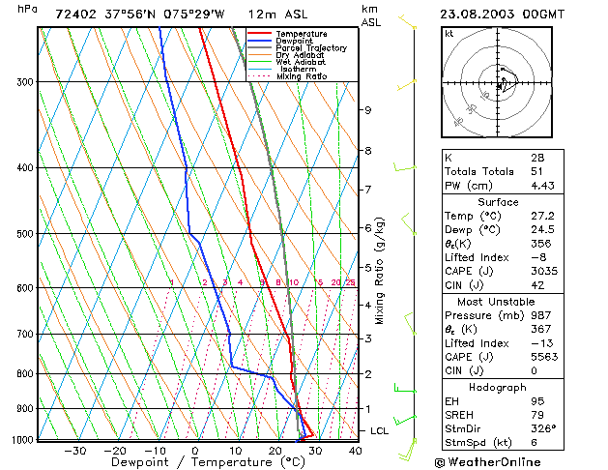Image resolution: width=608 pixels, height=470 pixels.
Task: Click 'Dewpoint / Temperature (°C)' axis title
Action: pos(208,462)
